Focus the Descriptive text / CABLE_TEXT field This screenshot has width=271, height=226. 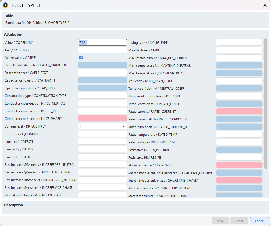coord(103,73)
